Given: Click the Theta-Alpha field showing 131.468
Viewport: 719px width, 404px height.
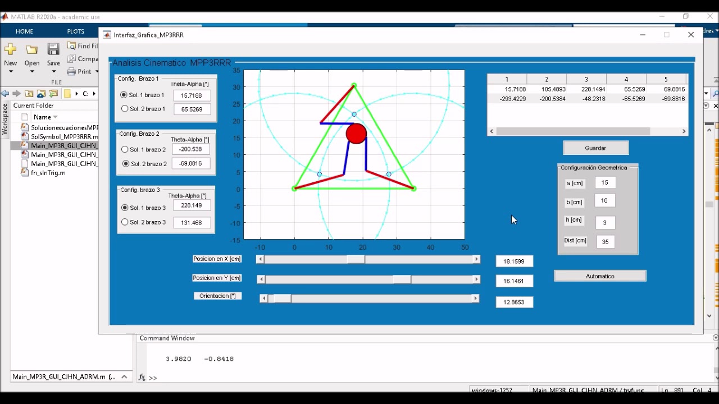Looking at the screenshot, I should click(192, 223).
